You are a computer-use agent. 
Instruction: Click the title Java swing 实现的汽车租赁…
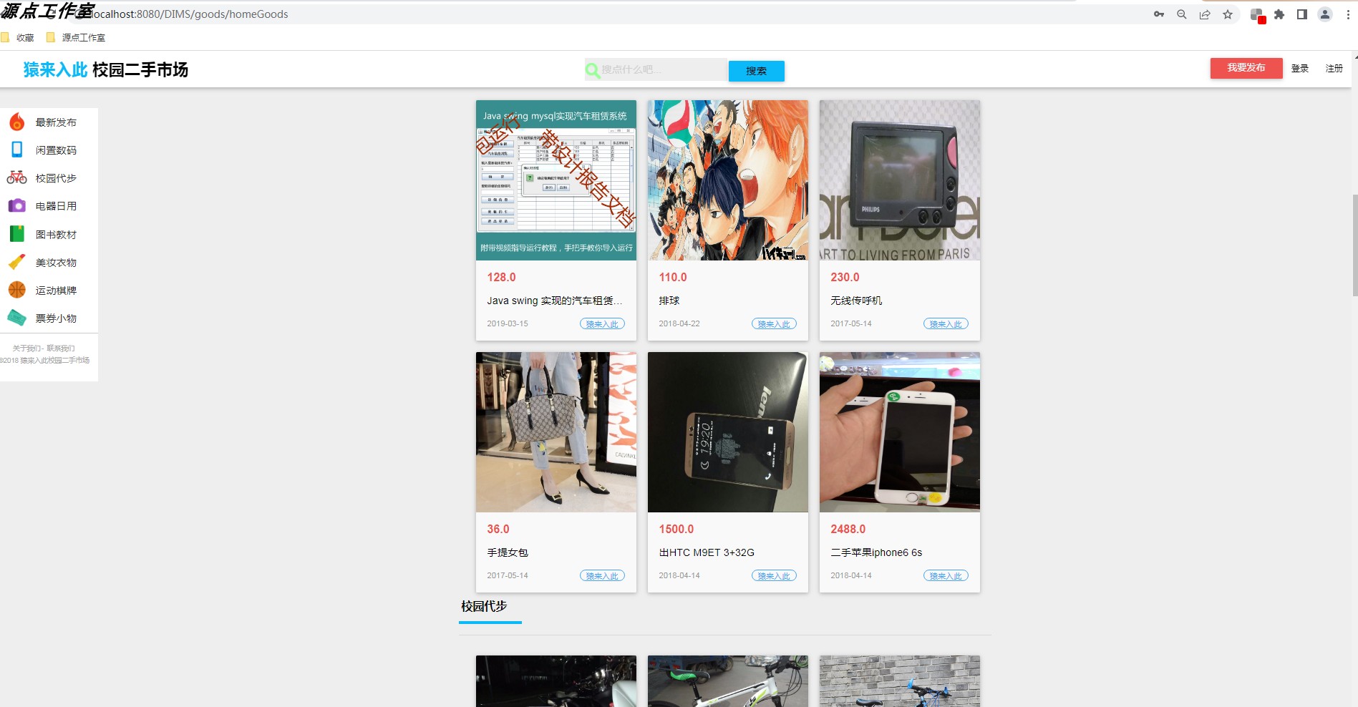coord(555,301)
